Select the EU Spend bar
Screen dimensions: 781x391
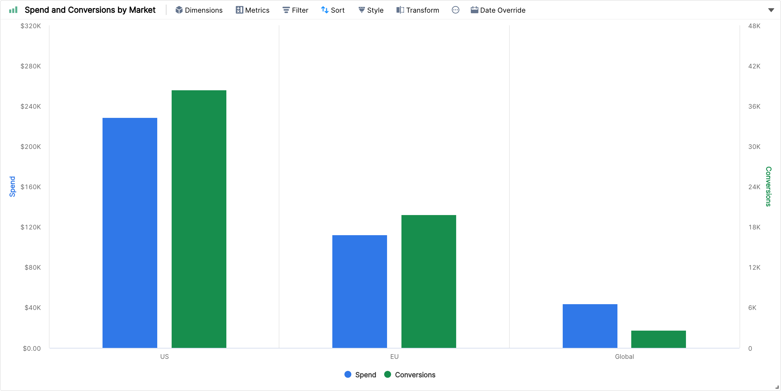360,292
